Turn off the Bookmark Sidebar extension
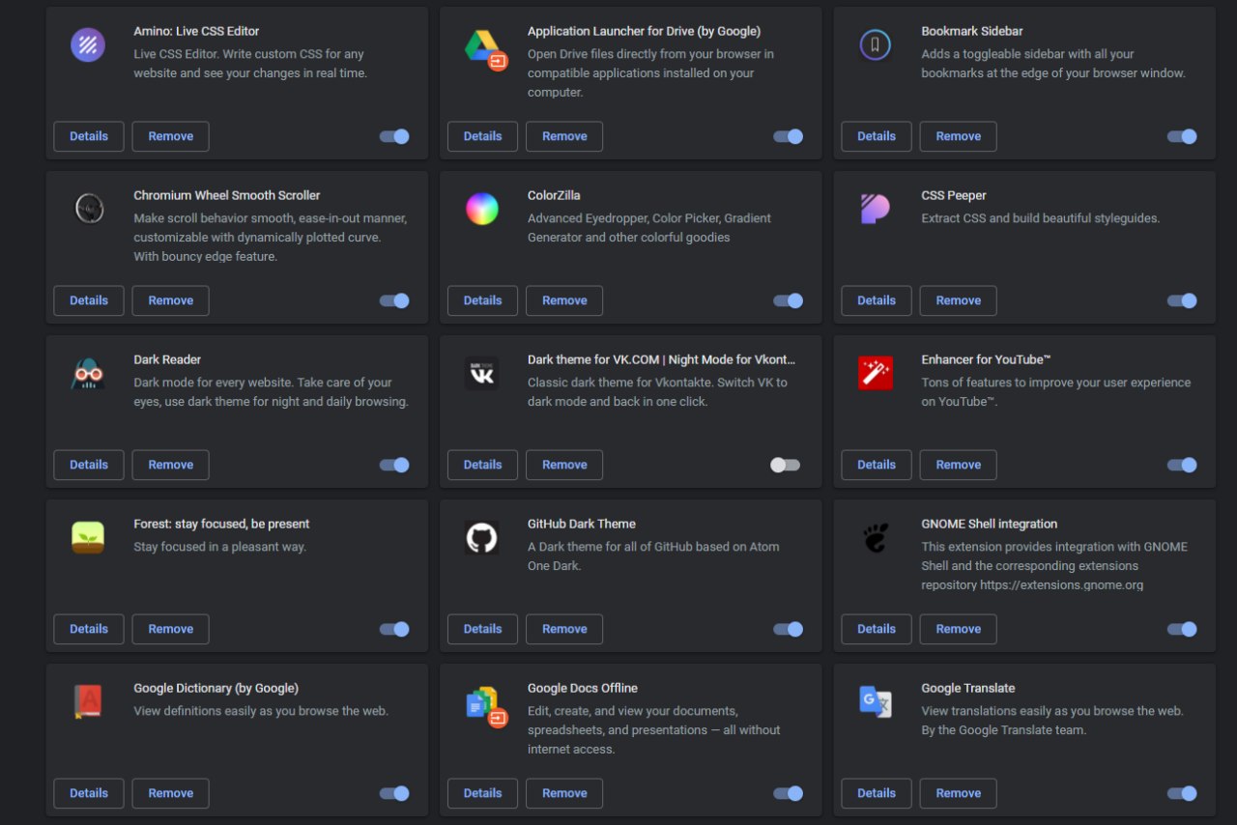The width and height of the screenshot is (1237, 825). [x=1182, y=136]
